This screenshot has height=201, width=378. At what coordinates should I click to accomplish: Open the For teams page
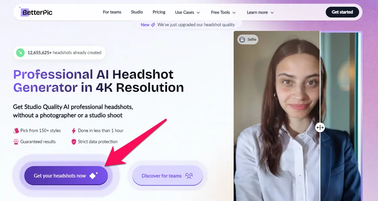tap(112, 12)
